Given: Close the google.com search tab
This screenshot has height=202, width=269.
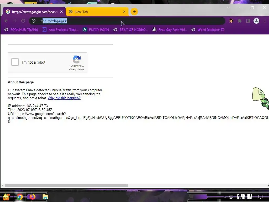Looking at the screenshot, I should pyautogui.click(x=61, y=12).
